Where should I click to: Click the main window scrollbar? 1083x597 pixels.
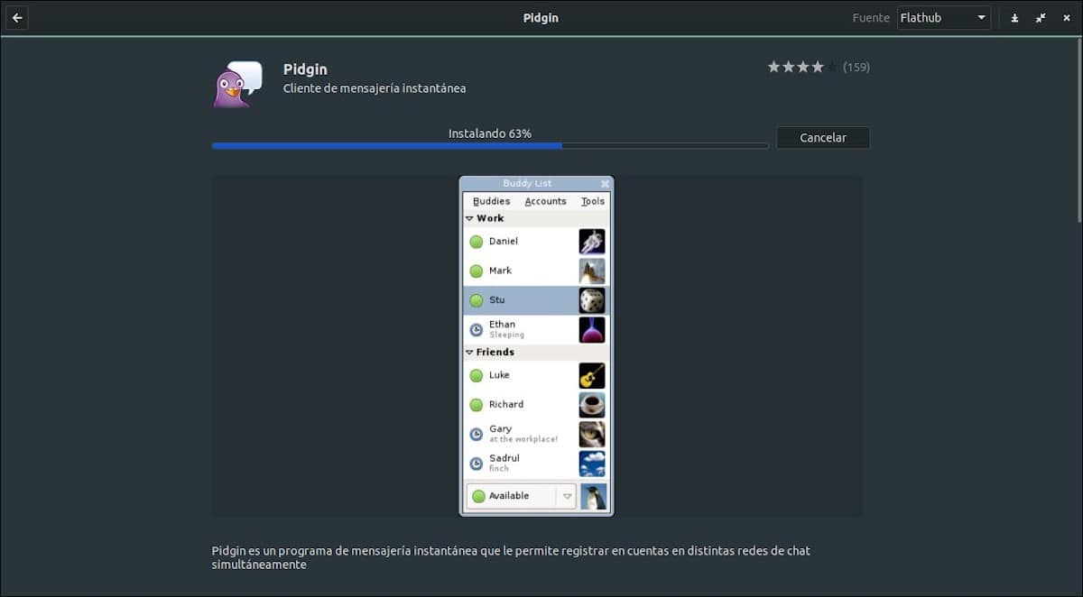(x=1079, y=131)
